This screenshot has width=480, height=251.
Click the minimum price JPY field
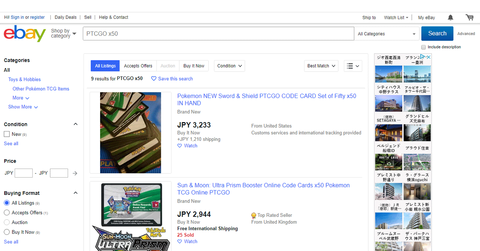[x=24, y=173]
